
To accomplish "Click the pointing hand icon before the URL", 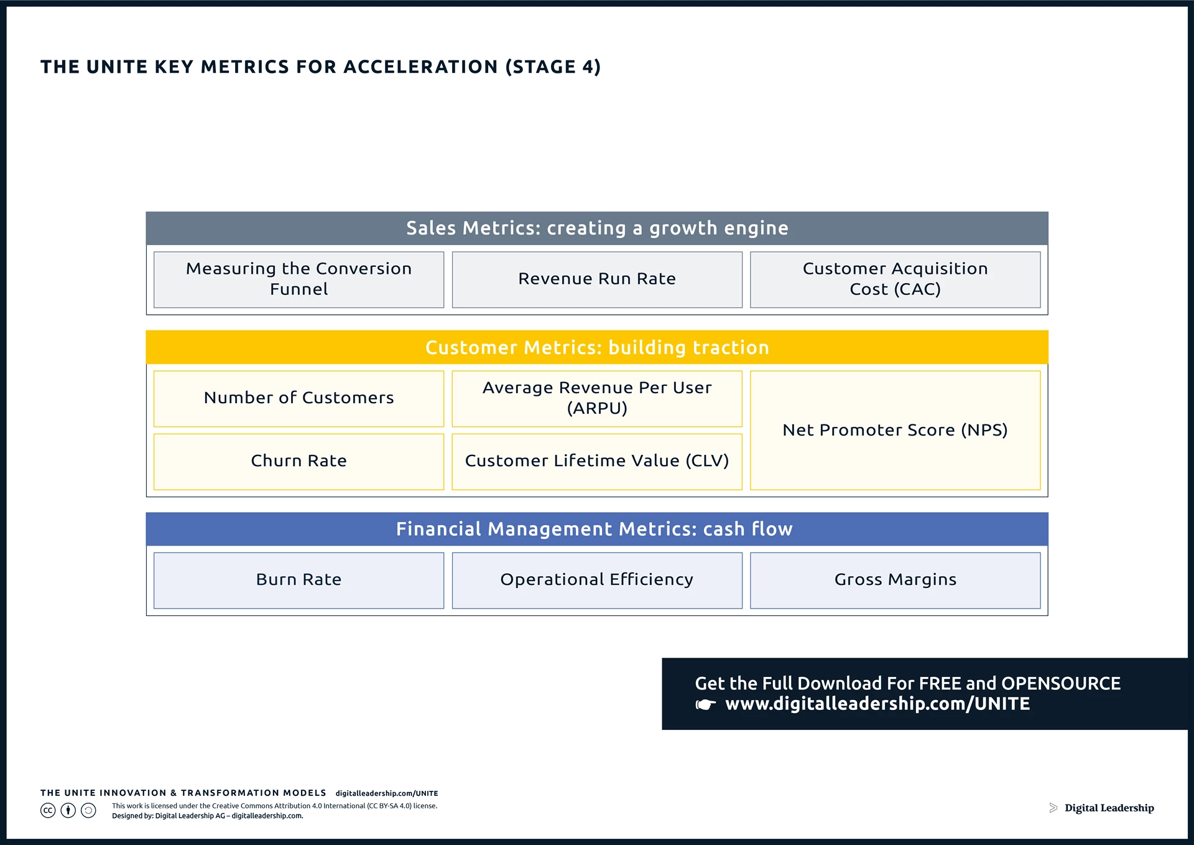I will point(706,704).
